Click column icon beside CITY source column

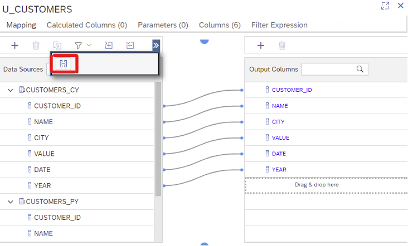[30, 137]
